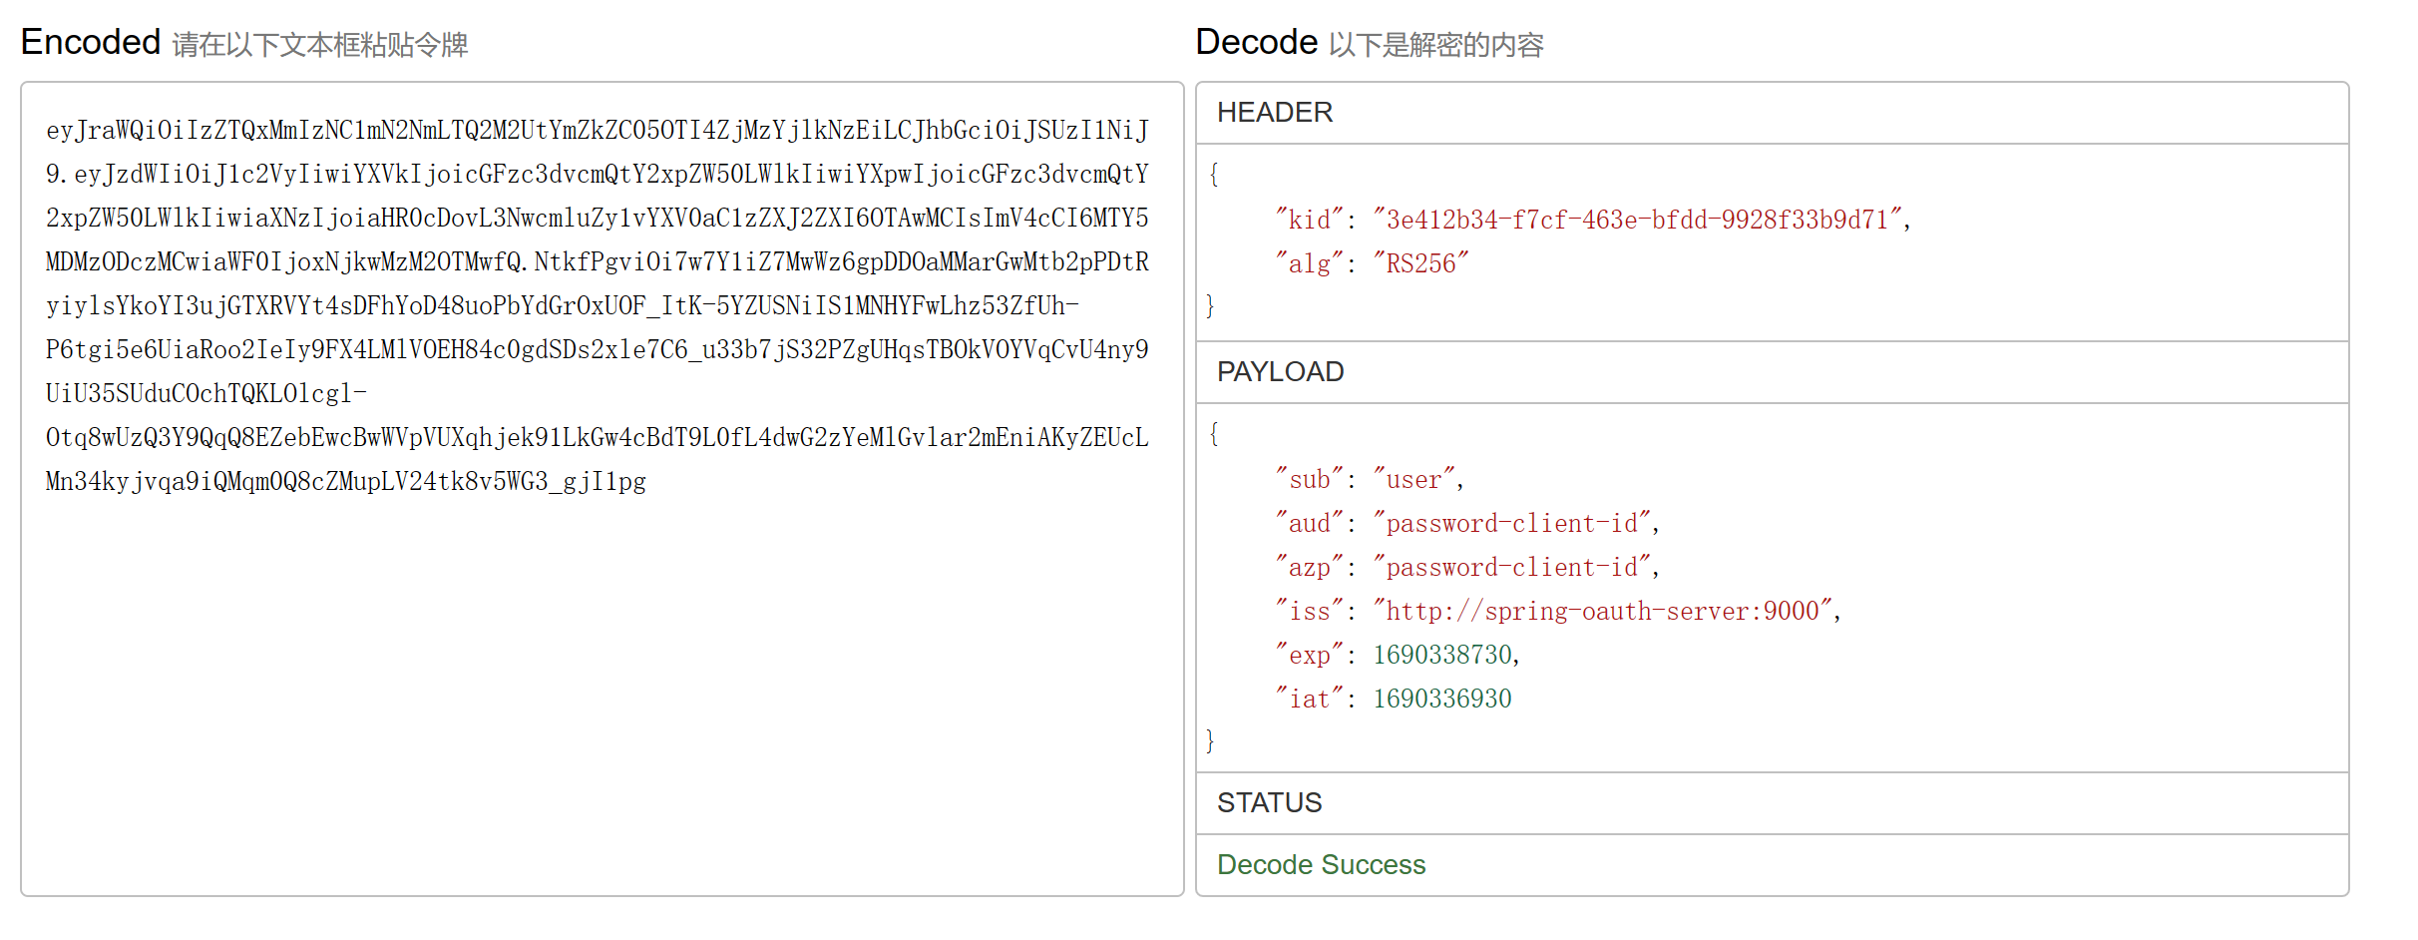Select the PAYLOAD panel title
This screenshot has width=2418, height=940.
[1281, 372]
